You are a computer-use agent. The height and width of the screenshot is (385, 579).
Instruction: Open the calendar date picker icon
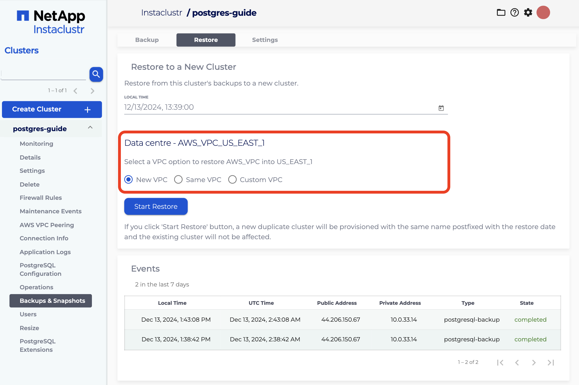441,108
